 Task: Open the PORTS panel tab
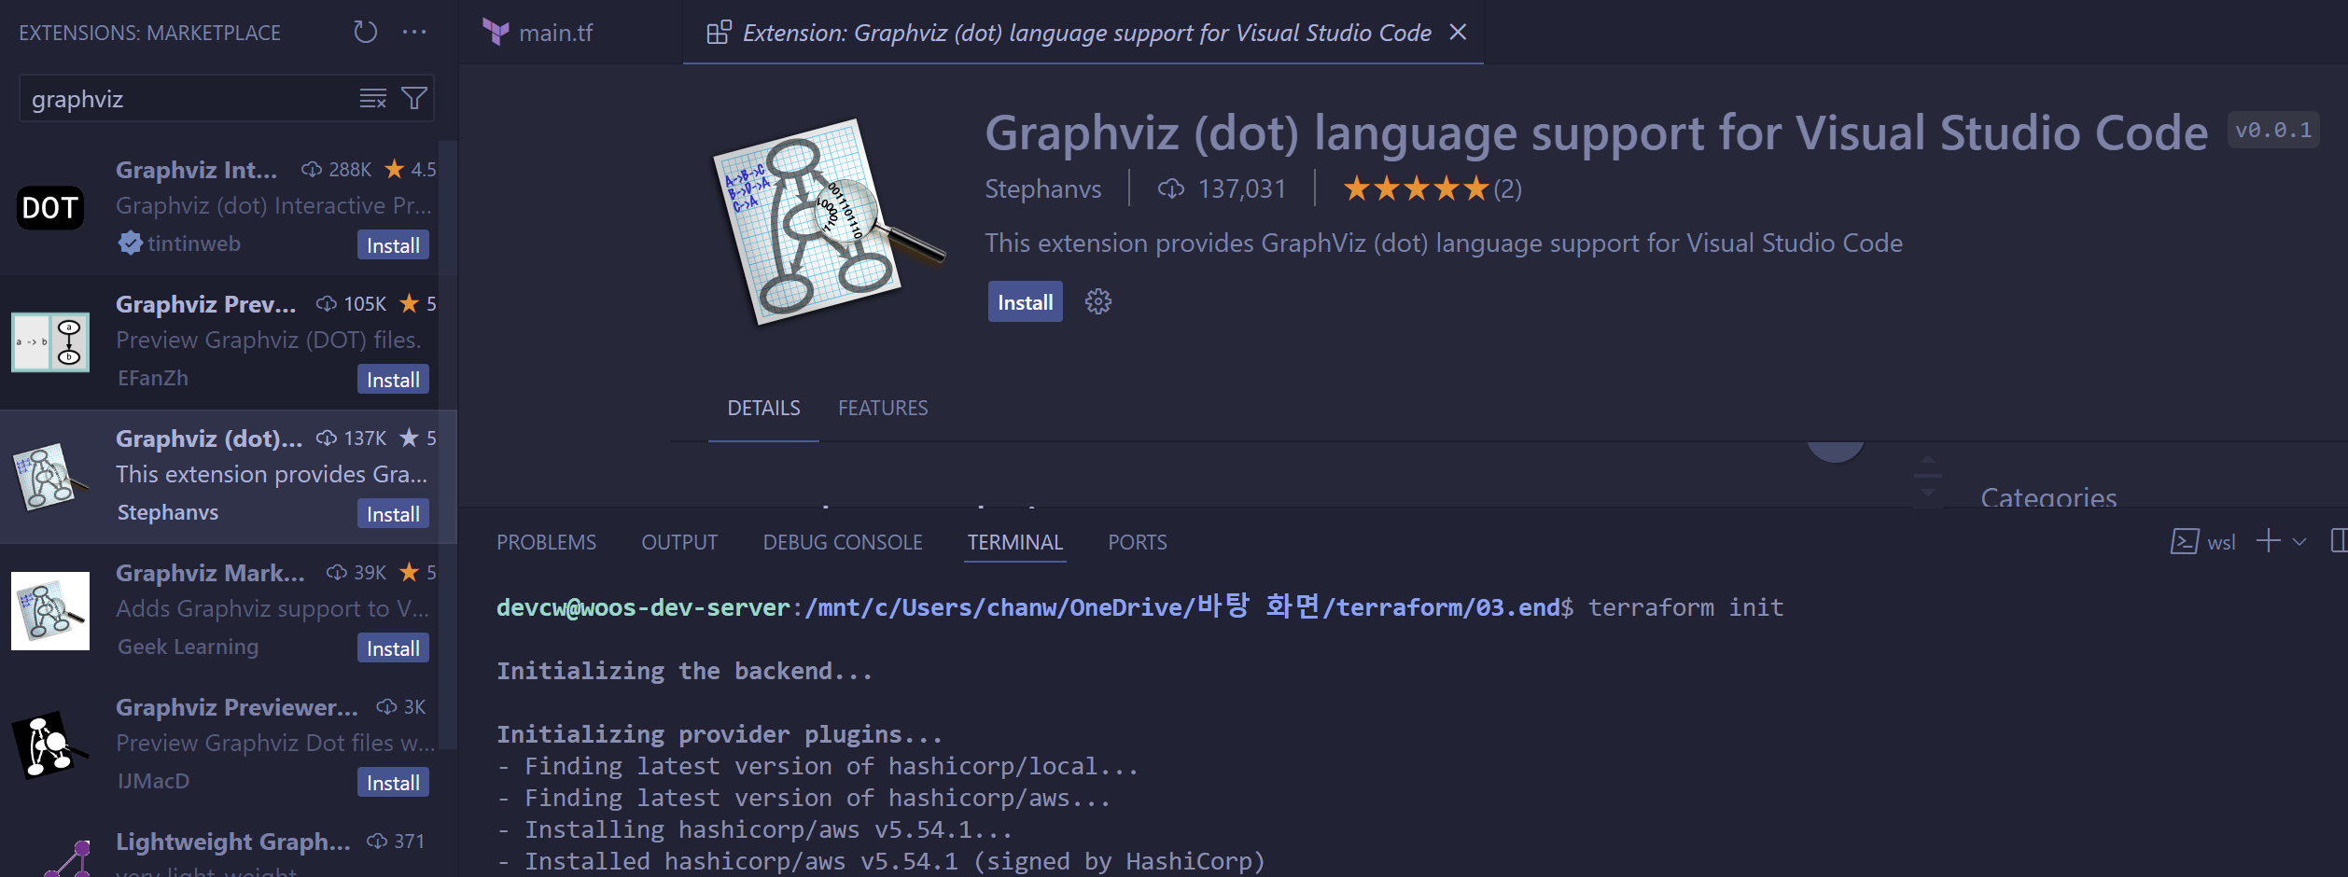[1137, 542]
